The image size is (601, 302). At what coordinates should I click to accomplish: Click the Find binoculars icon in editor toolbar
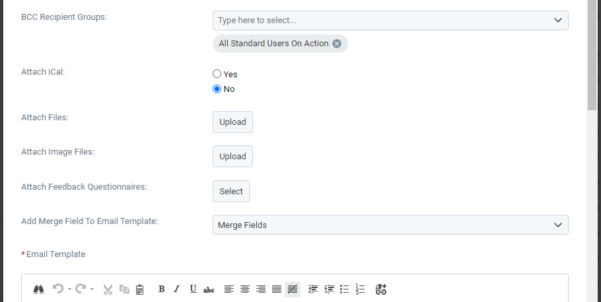38,289
